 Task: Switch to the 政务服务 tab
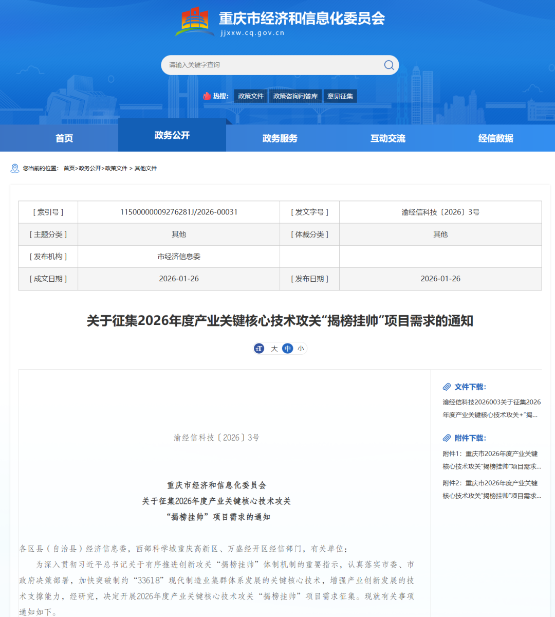(279, 138)
